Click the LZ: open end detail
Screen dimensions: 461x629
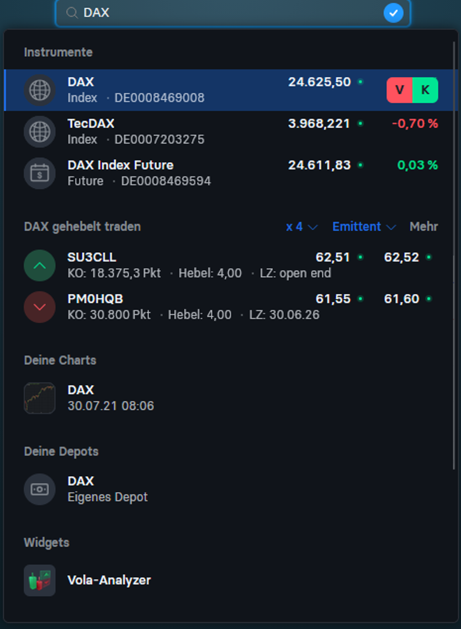(295, 274)
